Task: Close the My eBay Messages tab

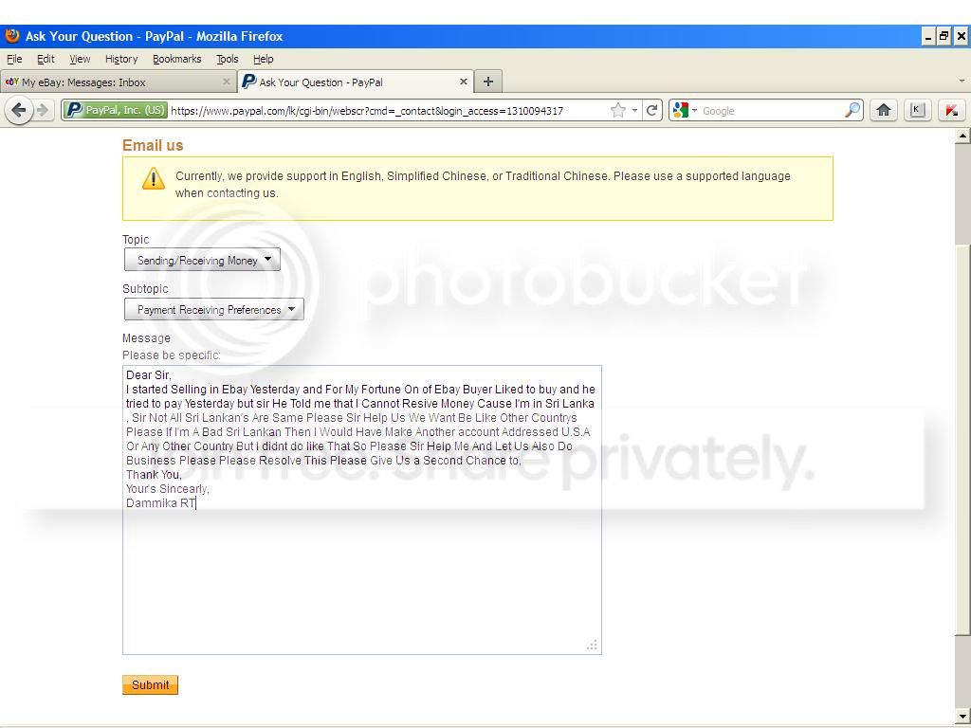Action: [226, 82]
